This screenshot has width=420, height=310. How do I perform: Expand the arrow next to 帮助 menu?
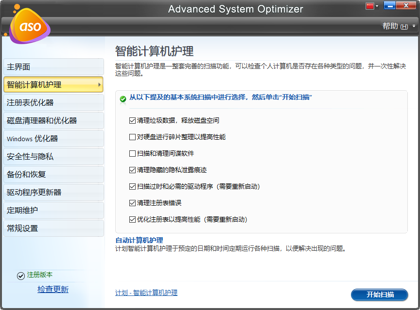click(414, 26)
